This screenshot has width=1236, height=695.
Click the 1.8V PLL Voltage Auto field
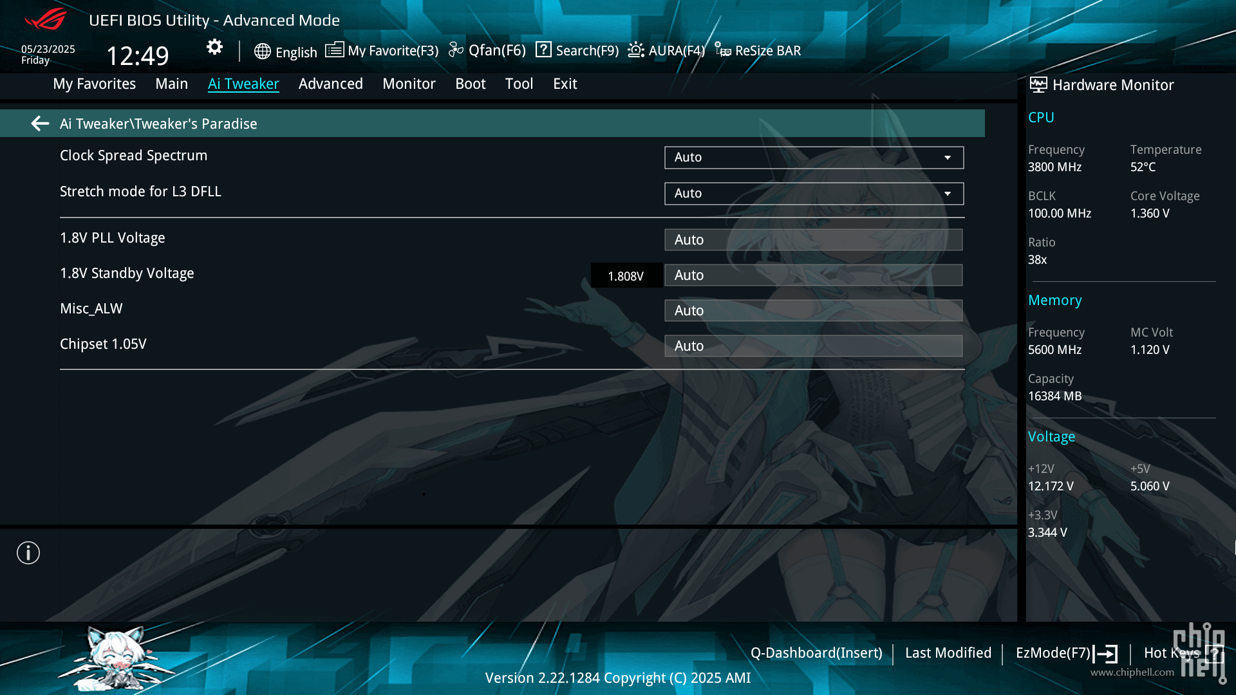(814, 239)
